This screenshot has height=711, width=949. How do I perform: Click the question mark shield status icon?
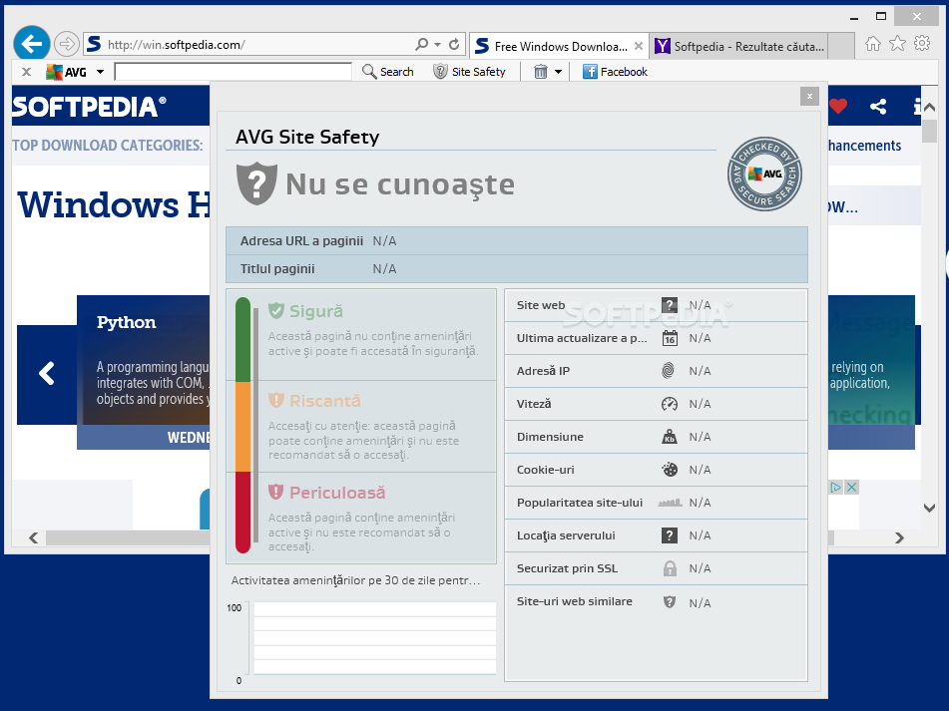pos(256,183)
